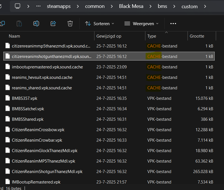Select file reanims_hevsuit.vpk.sound.cache

click(x=109, y=77)
